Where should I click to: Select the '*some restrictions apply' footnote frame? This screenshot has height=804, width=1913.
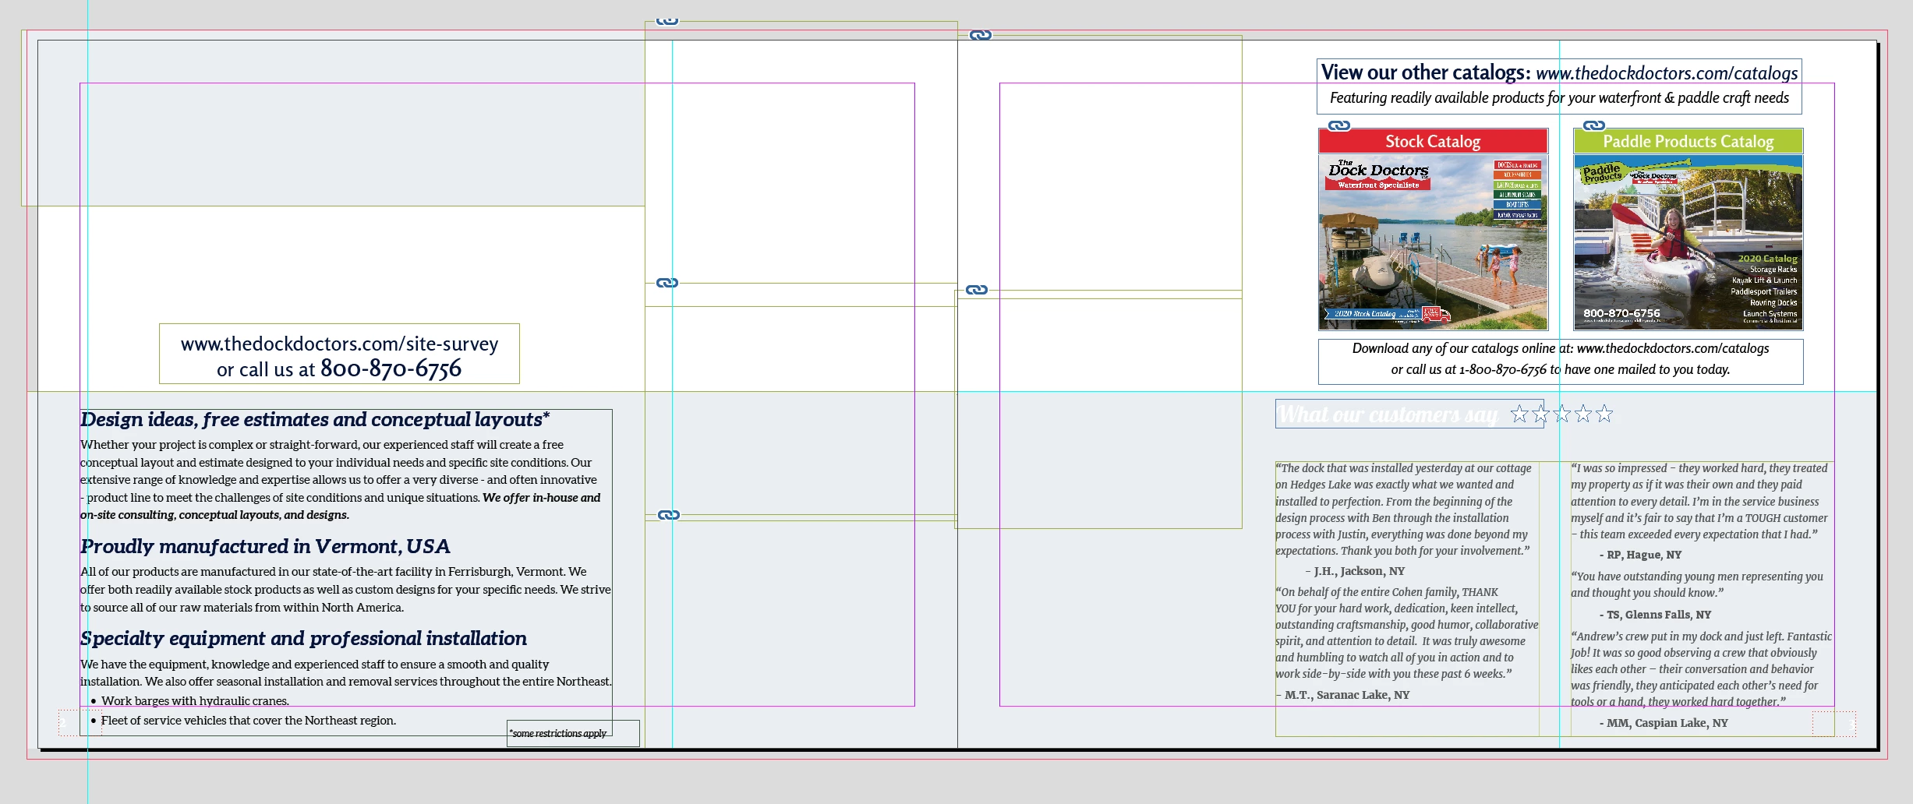point(573,733)
